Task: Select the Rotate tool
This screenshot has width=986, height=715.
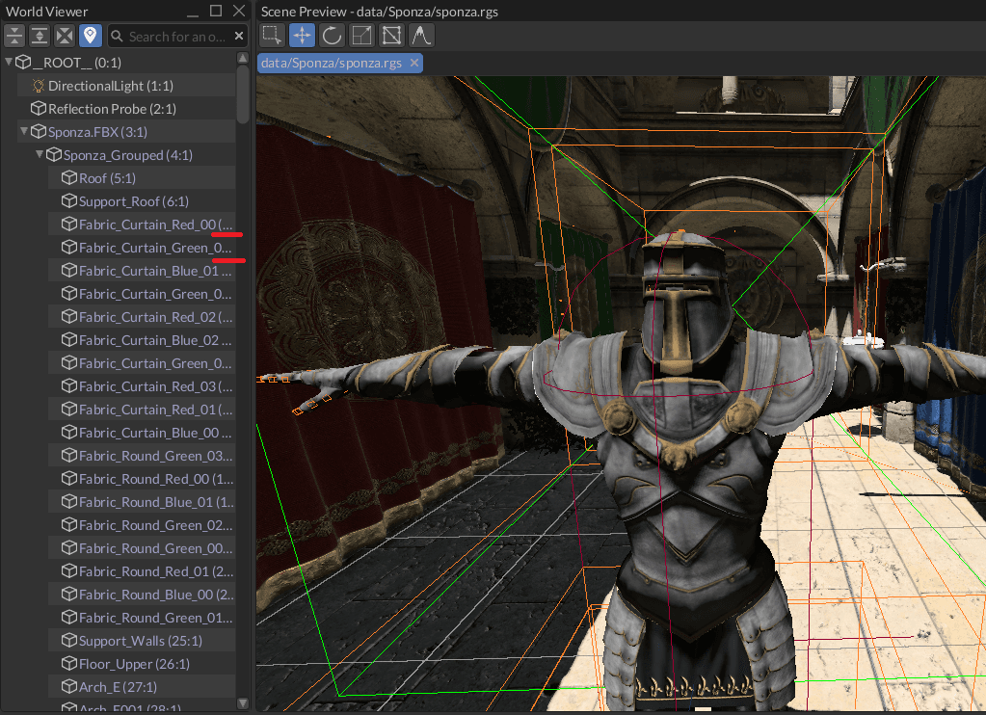Action: 333,35
